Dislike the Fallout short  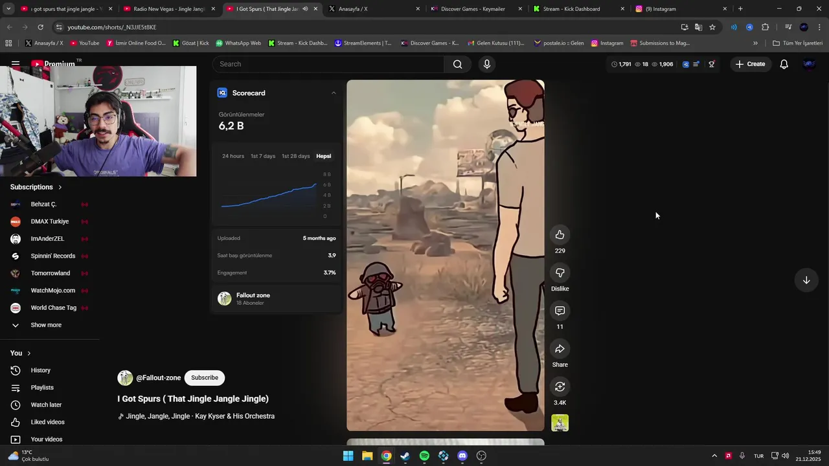[560, 272]
